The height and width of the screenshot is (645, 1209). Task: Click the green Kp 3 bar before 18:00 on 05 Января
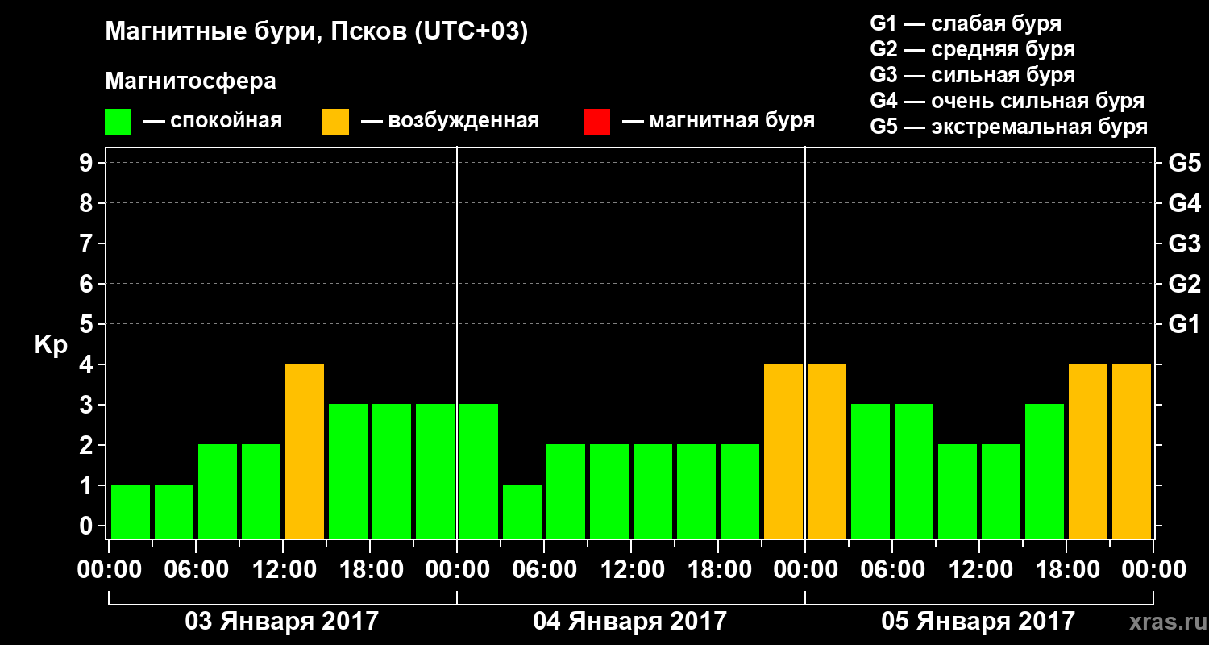click(x=1045, y=471)
